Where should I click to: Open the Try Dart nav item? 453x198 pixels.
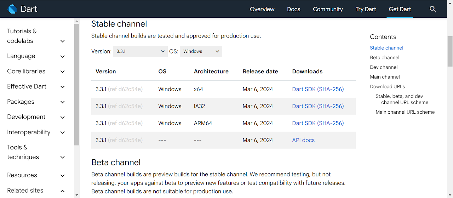pyautogui.click(x=366, y=9)
